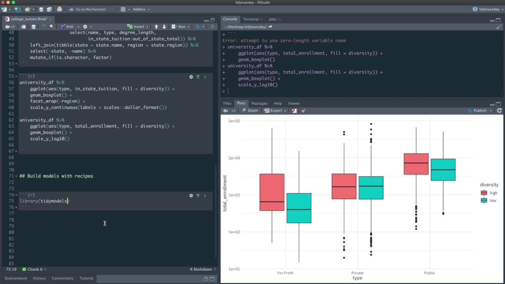Open the Files tab
The width and height of the screenshot is (505, 284).
click(x=227, y=103)
